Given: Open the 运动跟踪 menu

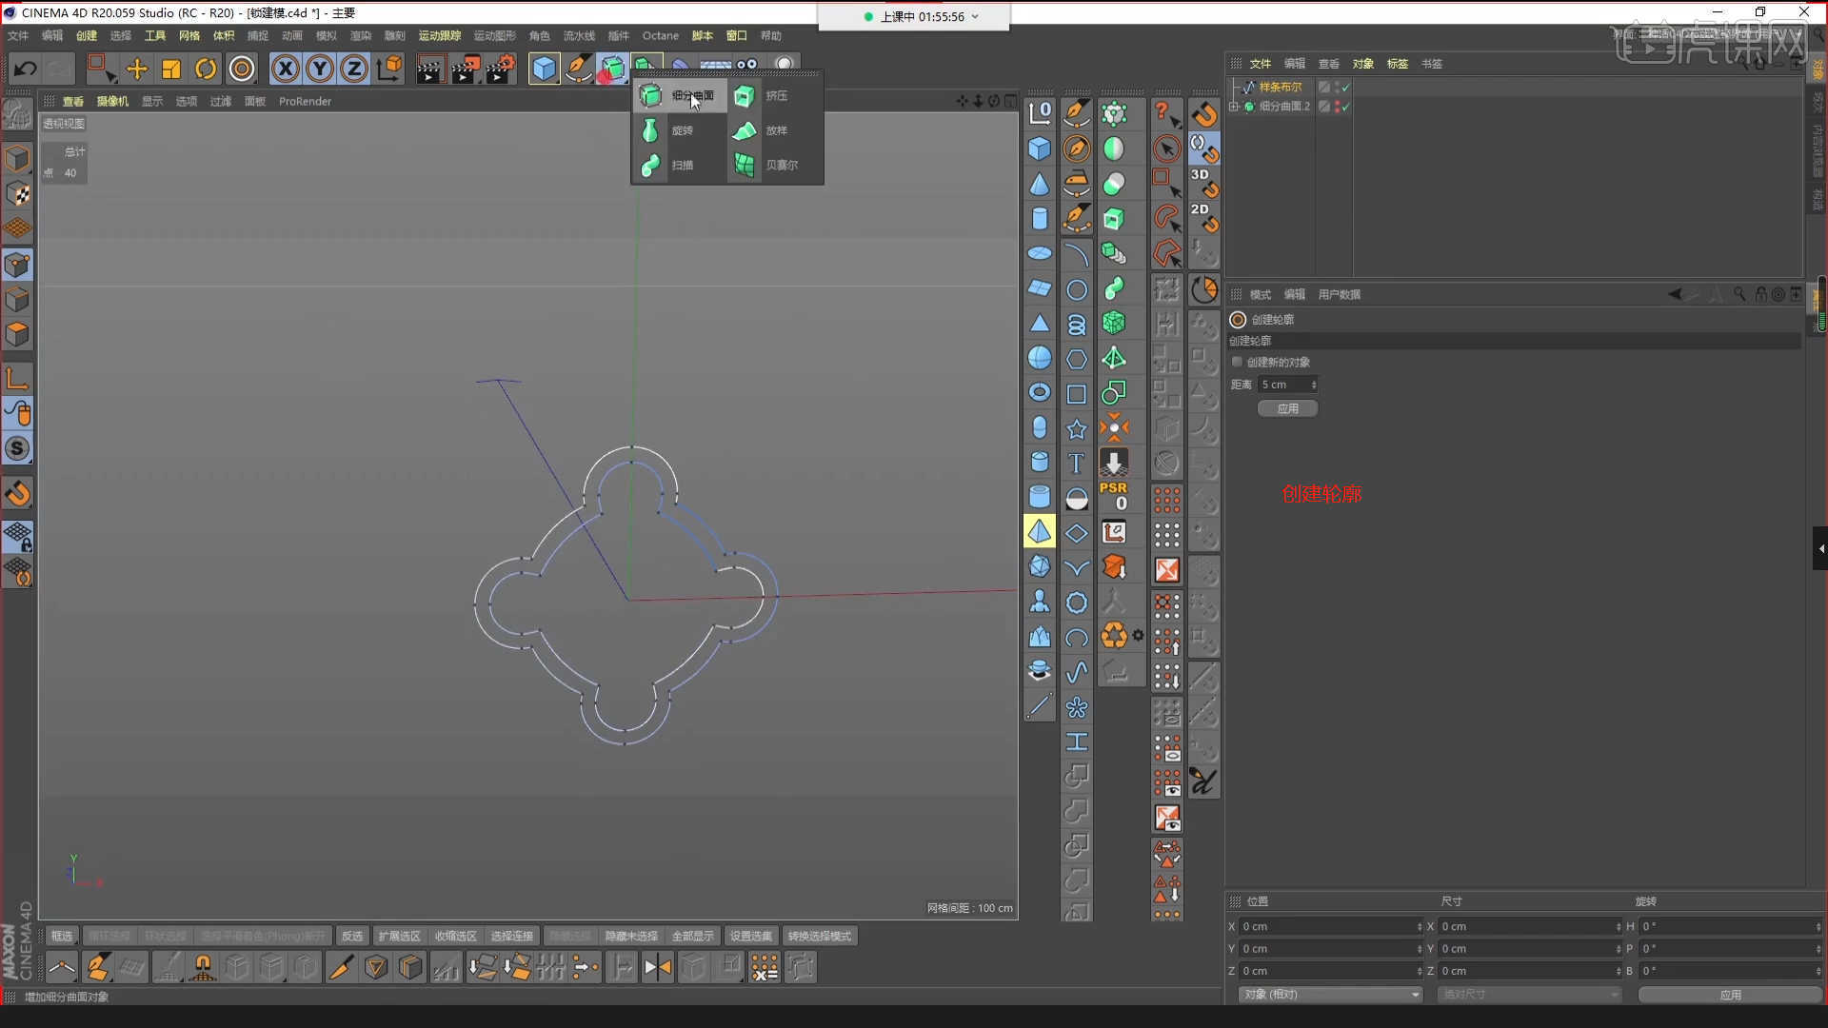Looking at the screenshot, I should coord(439,36).
